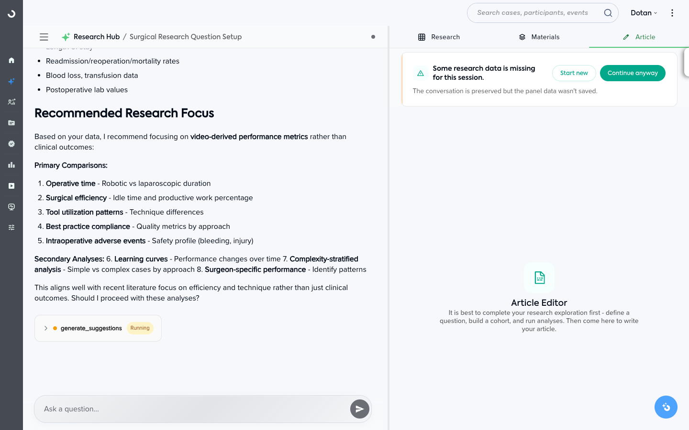Click the 'Primary Comparisons:' label

[71, 165]
